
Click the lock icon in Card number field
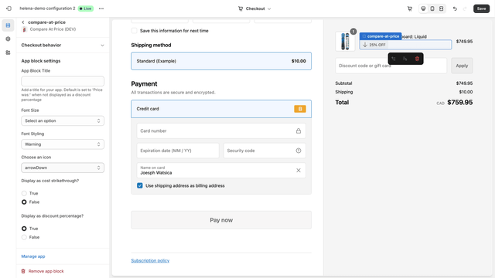click(x=299, y=131)
